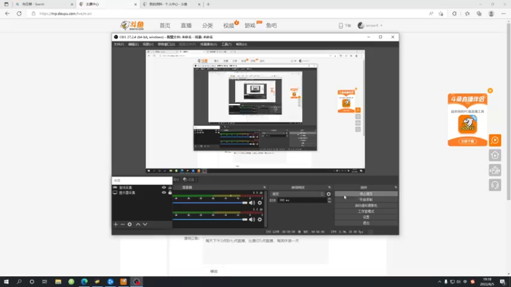This screenshot has width=511, height=287.
Task: Open Edge browser from taskbar
Action: (84, 281)
